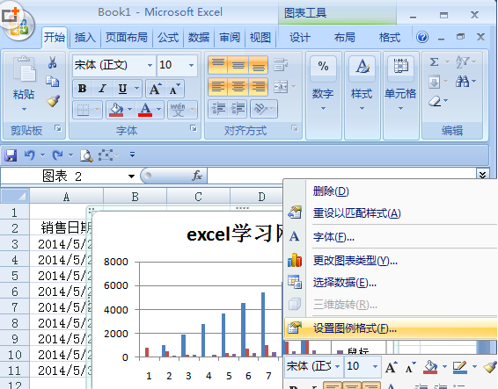Screen dimensions: 498x389
Task: Click column A header
Action: tap(66, 197)
